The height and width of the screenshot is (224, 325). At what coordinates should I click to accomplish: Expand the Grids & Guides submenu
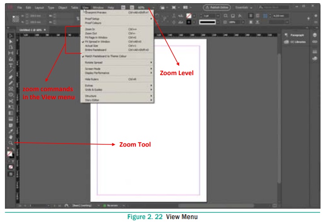117,89
